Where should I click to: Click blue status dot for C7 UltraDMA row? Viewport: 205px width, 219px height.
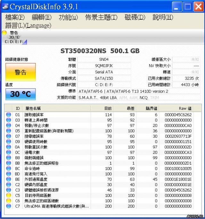[9, 206]
